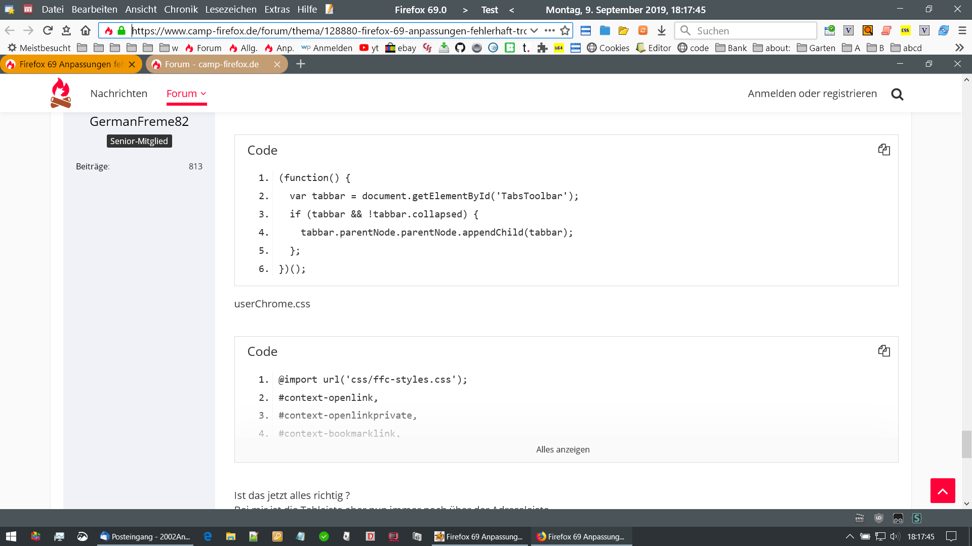Open the downloads arrow in the toolbar
Screen dimensions: 972x546
click(662, 31)
